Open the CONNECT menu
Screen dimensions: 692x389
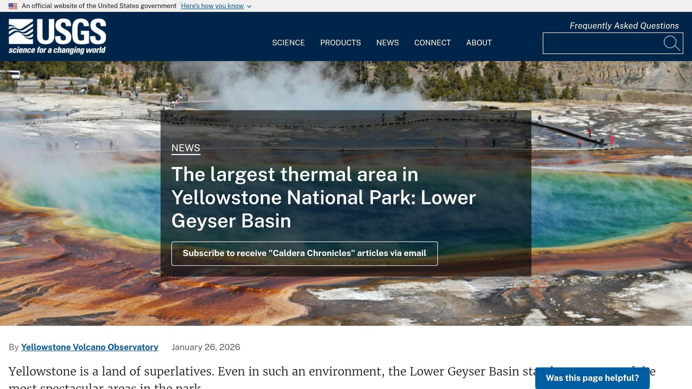432,43
